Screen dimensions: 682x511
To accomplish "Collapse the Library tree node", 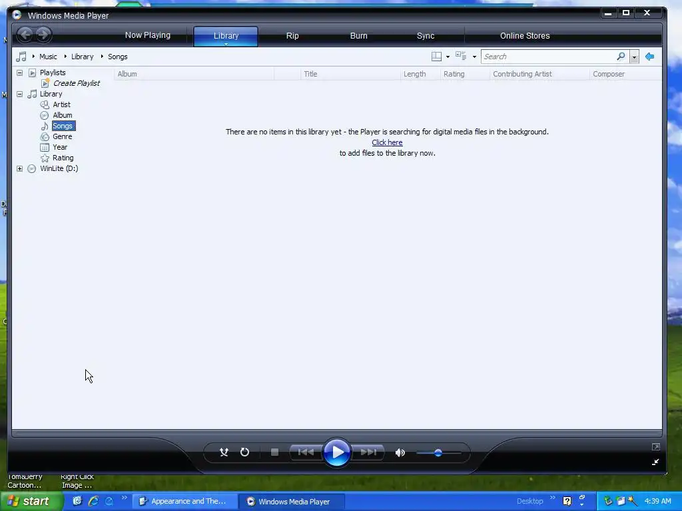I will coord(19,94).
